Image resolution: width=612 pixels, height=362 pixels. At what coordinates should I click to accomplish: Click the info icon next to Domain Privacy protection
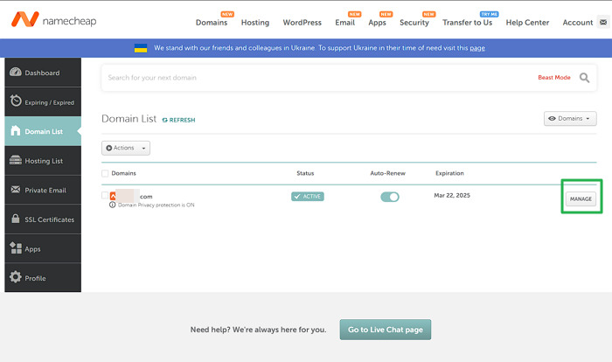[x=113, y=205]
